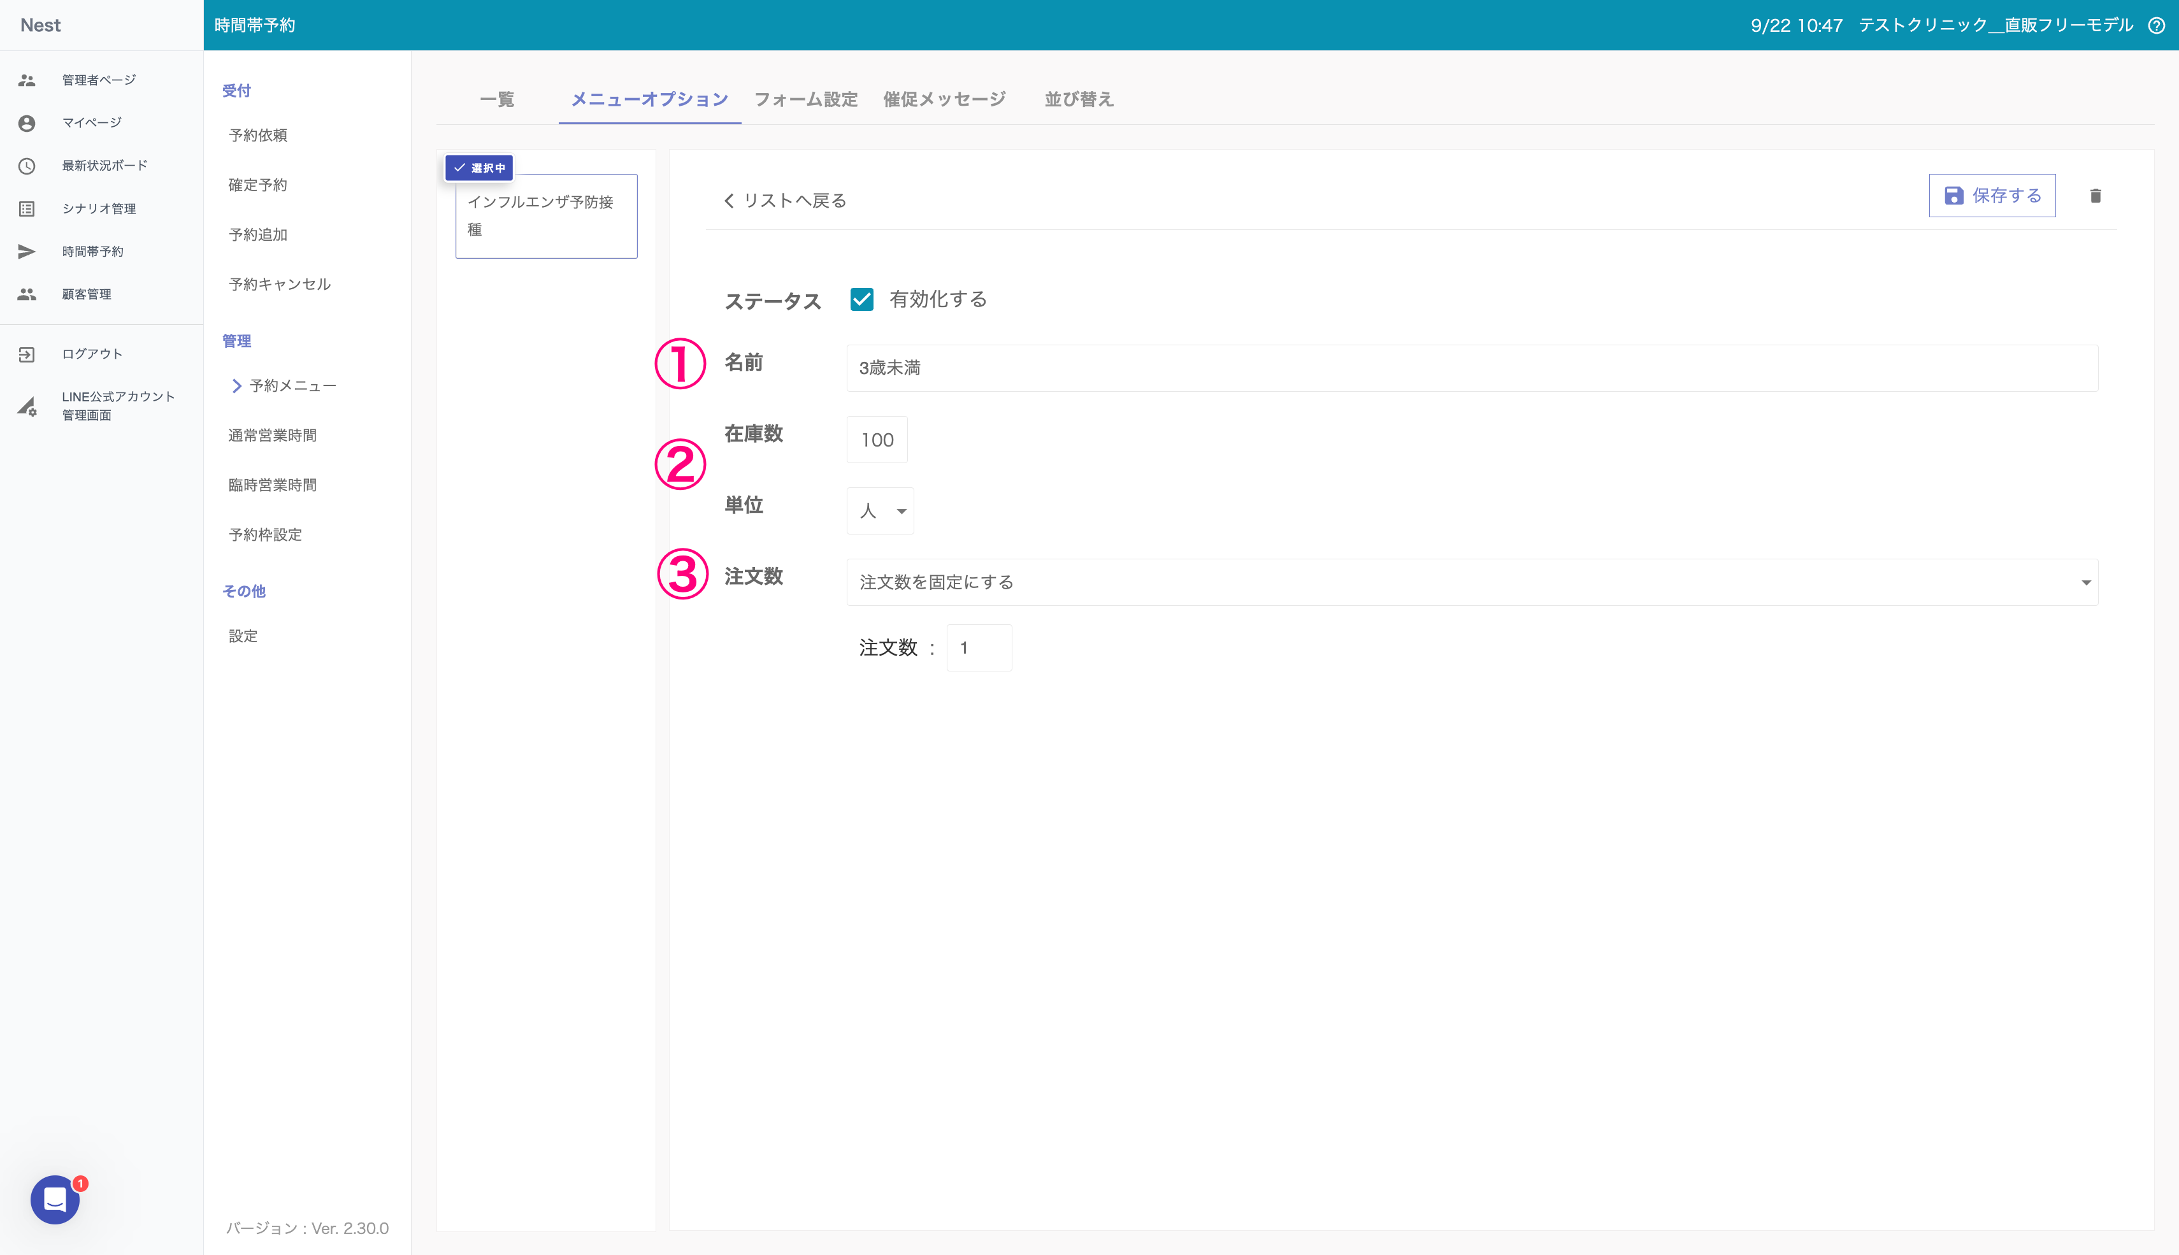Viewport: 2179px width, 1255px height.
Task: Click the trash delete icon
Action: pyautogui.click(x=2096, y=196)
